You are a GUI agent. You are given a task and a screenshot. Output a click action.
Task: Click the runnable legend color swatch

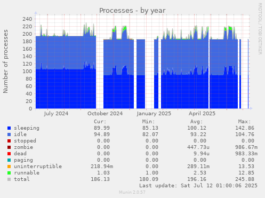tap(9, 173)
